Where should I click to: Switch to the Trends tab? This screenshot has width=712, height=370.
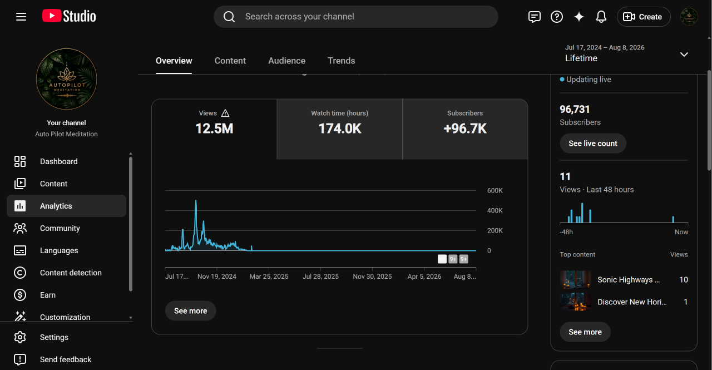click(x=341, y=61)
